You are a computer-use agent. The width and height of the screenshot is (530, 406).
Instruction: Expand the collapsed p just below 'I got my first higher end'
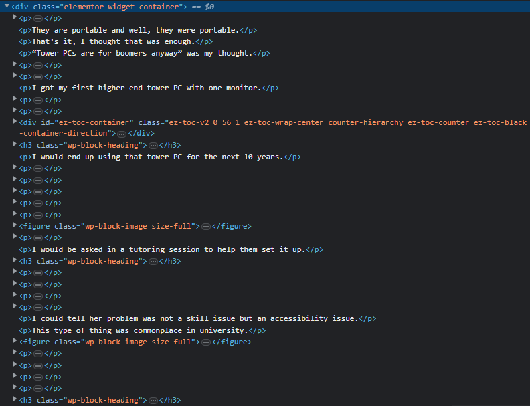(x=15, y=98)
